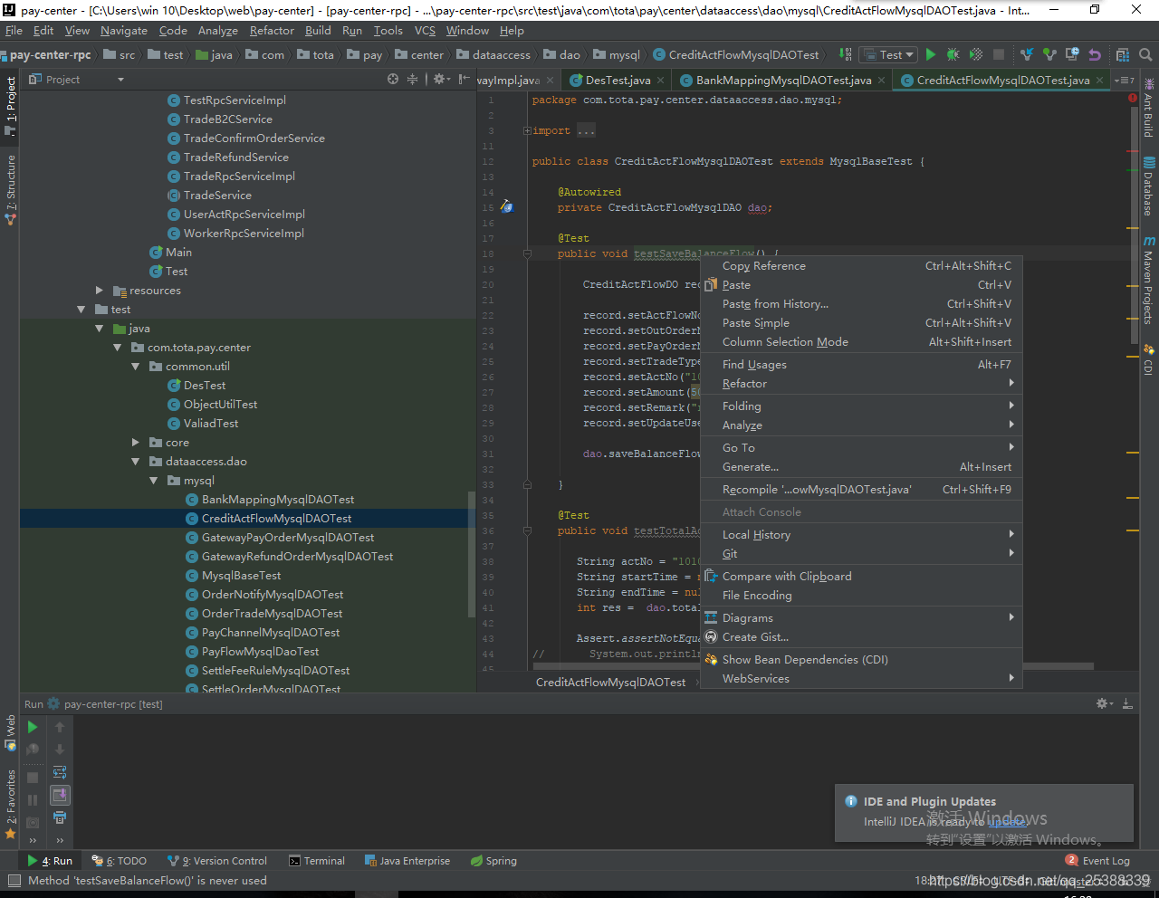Open the Test run configuration dropdown
Viewport: 1159px width, 898px height.
click(x=887, y=54)
